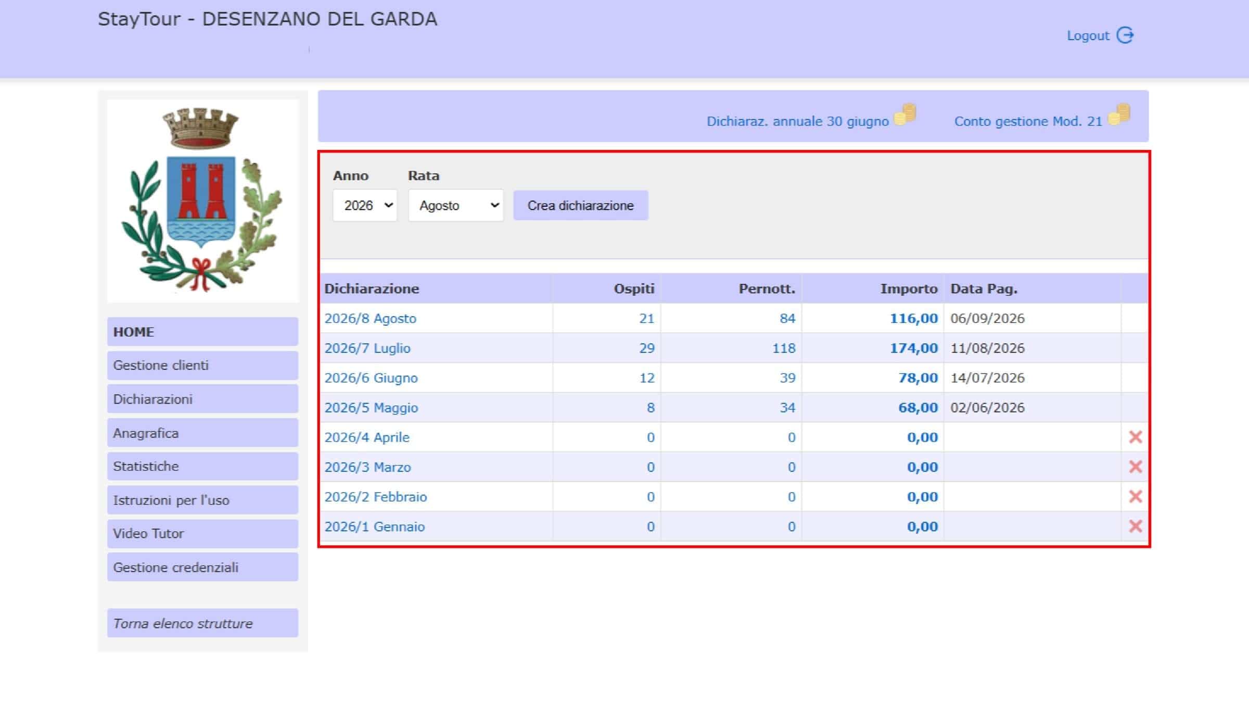This screenshot has height=703, width=1249.
Task: Open Dichiaraz. annuale 30 giugno link
Action: coord(797,121)
